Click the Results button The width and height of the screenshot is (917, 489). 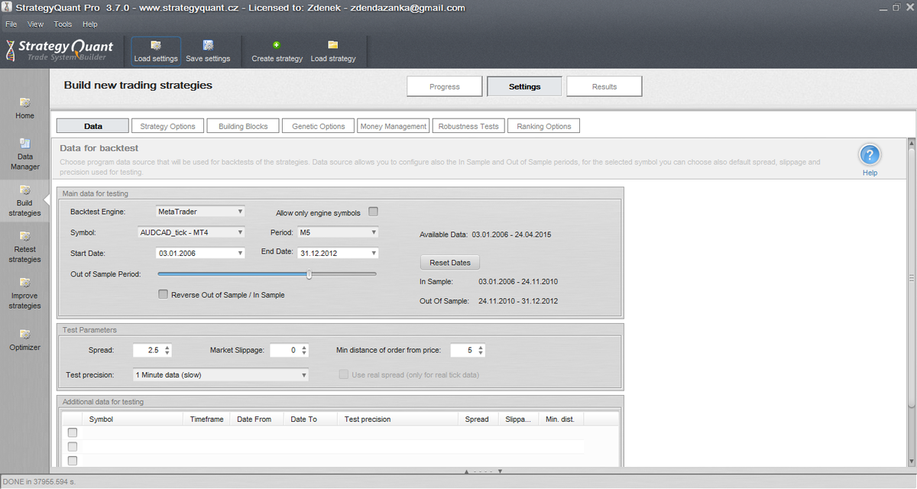[604, 86]
